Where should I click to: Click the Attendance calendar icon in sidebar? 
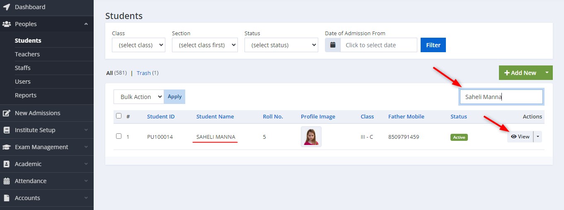(7, 181)
